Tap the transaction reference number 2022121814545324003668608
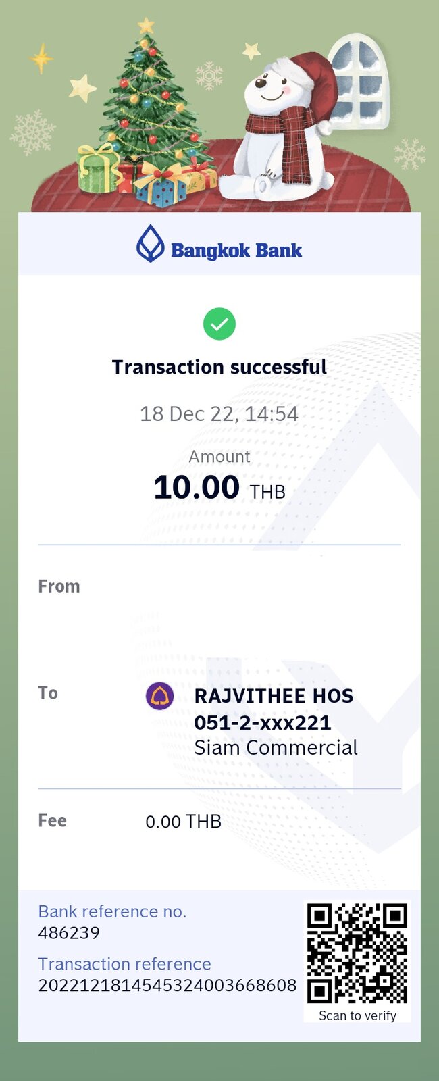This screenshot has height=1081, width=439. click(x=167, y=985)
